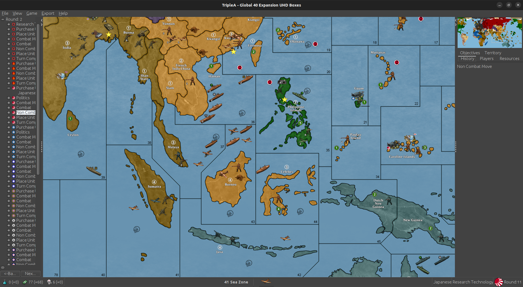Select the battleship in sea zone 39
Viewport: 523px width, 287px height.
94,171
